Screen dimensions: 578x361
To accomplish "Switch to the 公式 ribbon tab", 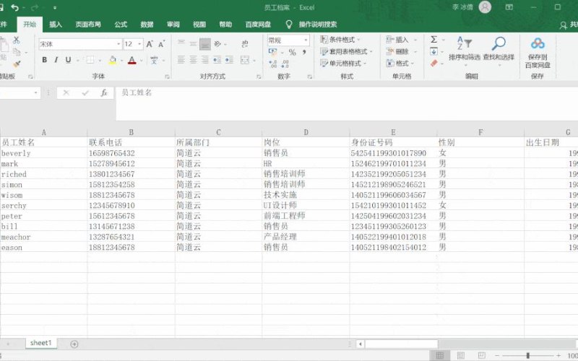I will (x=121, y=25).
